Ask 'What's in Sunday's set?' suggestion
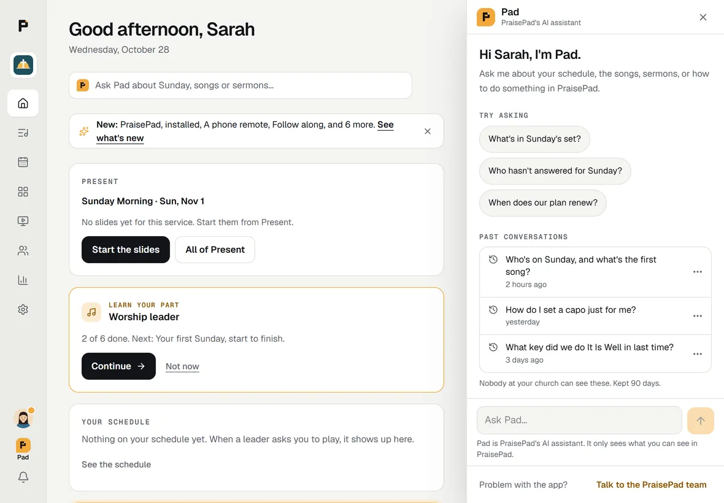The height and width of the screenshot is (503, 724). click(534, 139)
